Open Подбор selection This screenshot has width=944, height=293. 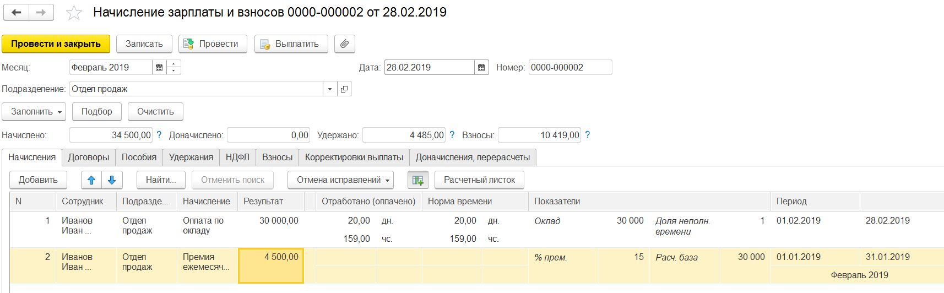97,111
